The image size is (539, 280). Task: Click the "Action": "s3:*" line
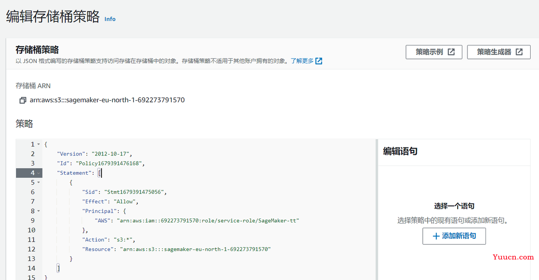coord(109,240)
